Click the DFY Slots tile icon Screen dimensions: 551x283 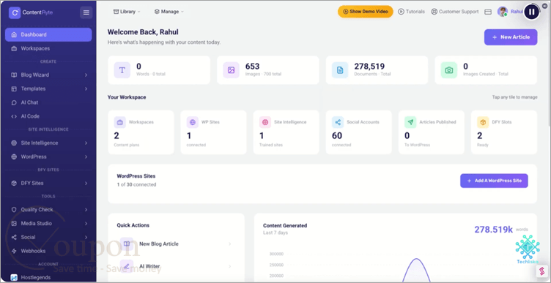(x=483, y=122)
